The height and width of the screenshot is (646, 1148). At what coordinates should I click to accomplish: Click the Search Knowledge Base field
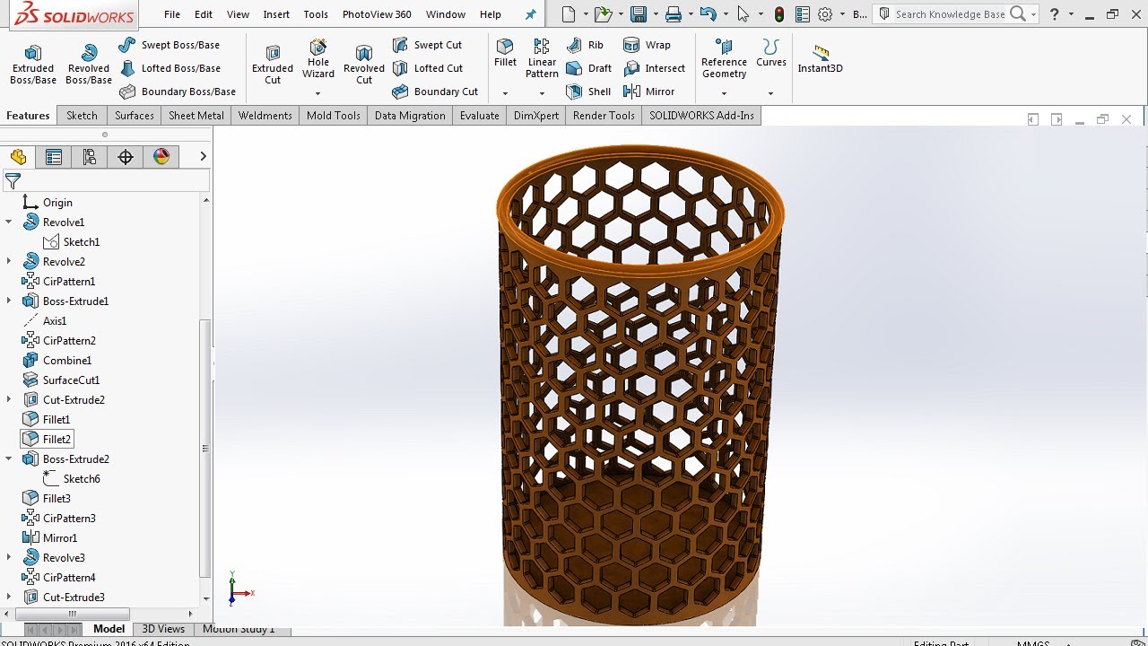(950, 14)
